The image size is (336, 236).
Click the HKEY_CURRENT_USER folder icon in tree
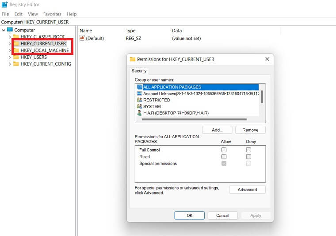[16, 43]
